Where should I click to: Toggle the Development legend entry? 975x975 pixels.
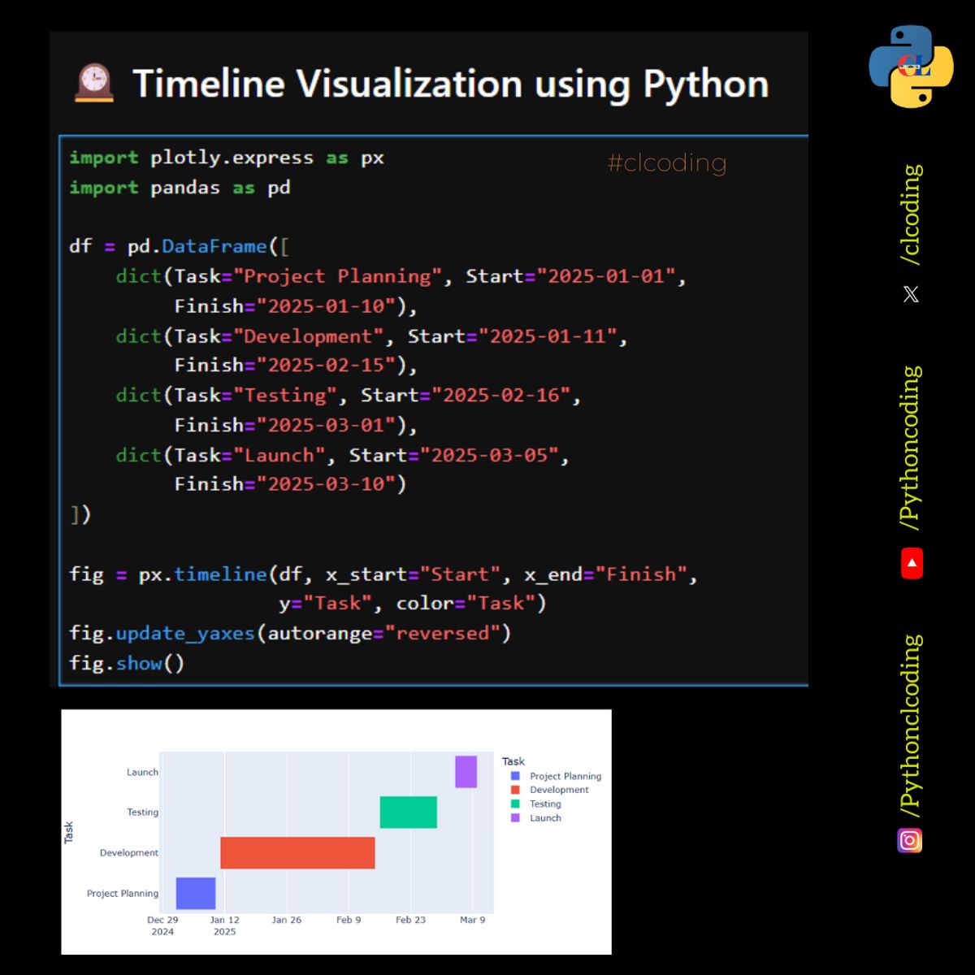(558, 790)
